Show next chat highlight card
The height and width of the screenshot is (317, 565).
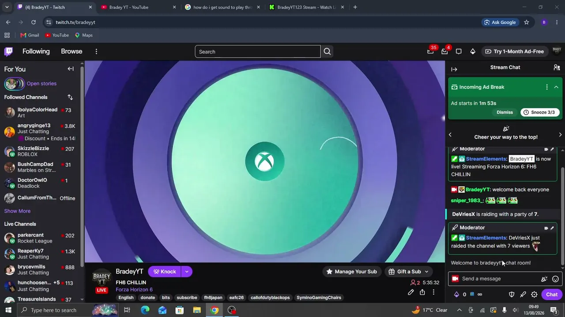[561, 135]
